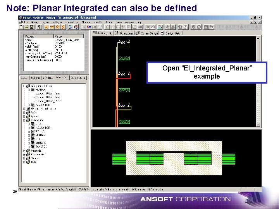Select Copper_100um_05mm wire entry

point(48,101)
